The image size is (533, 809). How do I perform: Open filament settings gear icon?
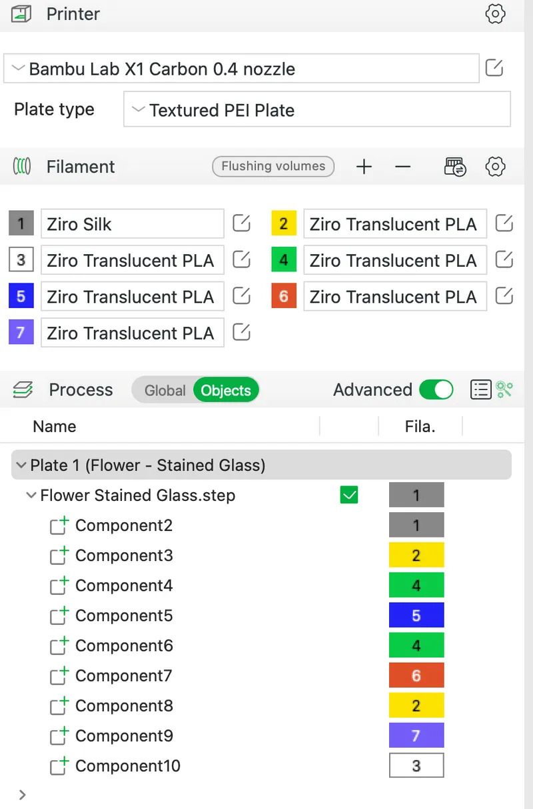pos(495,167)
